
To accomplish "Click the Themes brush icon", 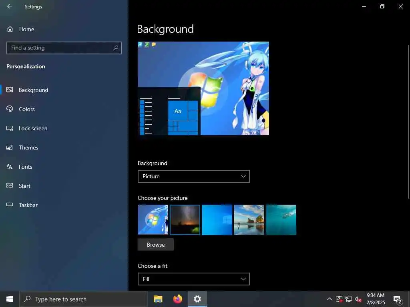I will pyautogui.click(x=10, y=148).
